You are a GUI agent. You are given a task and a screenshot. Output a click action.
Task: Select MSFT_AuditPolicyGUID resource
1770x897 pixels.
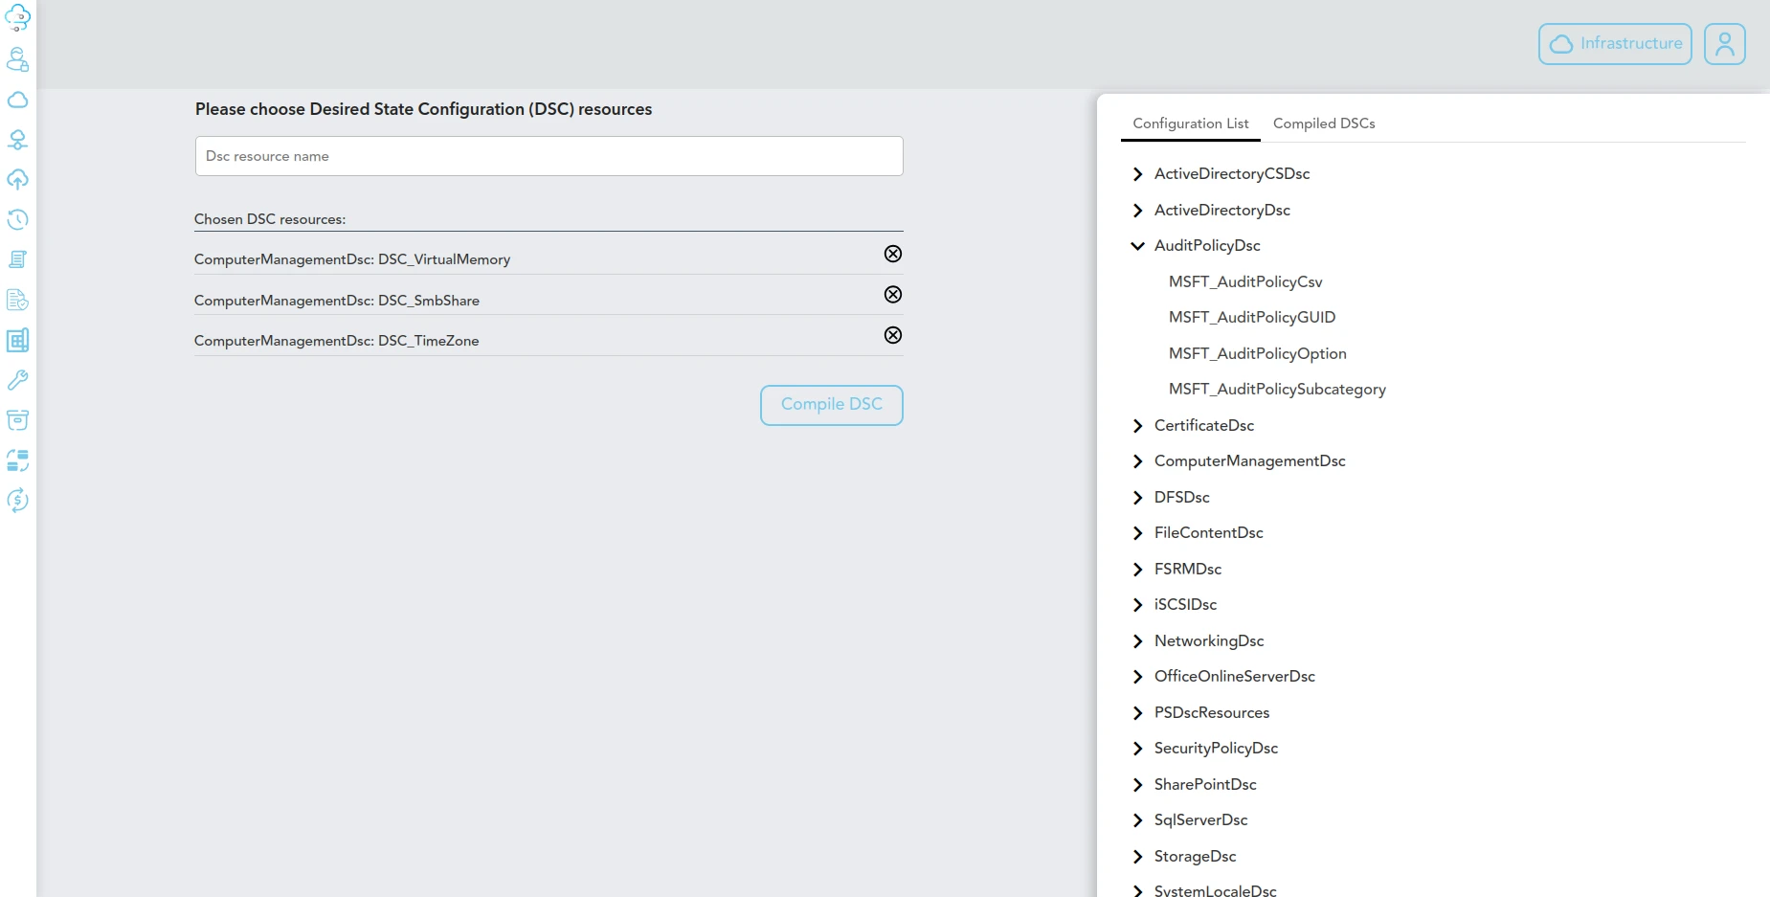pyautogui.click(x=1252, y=317)
